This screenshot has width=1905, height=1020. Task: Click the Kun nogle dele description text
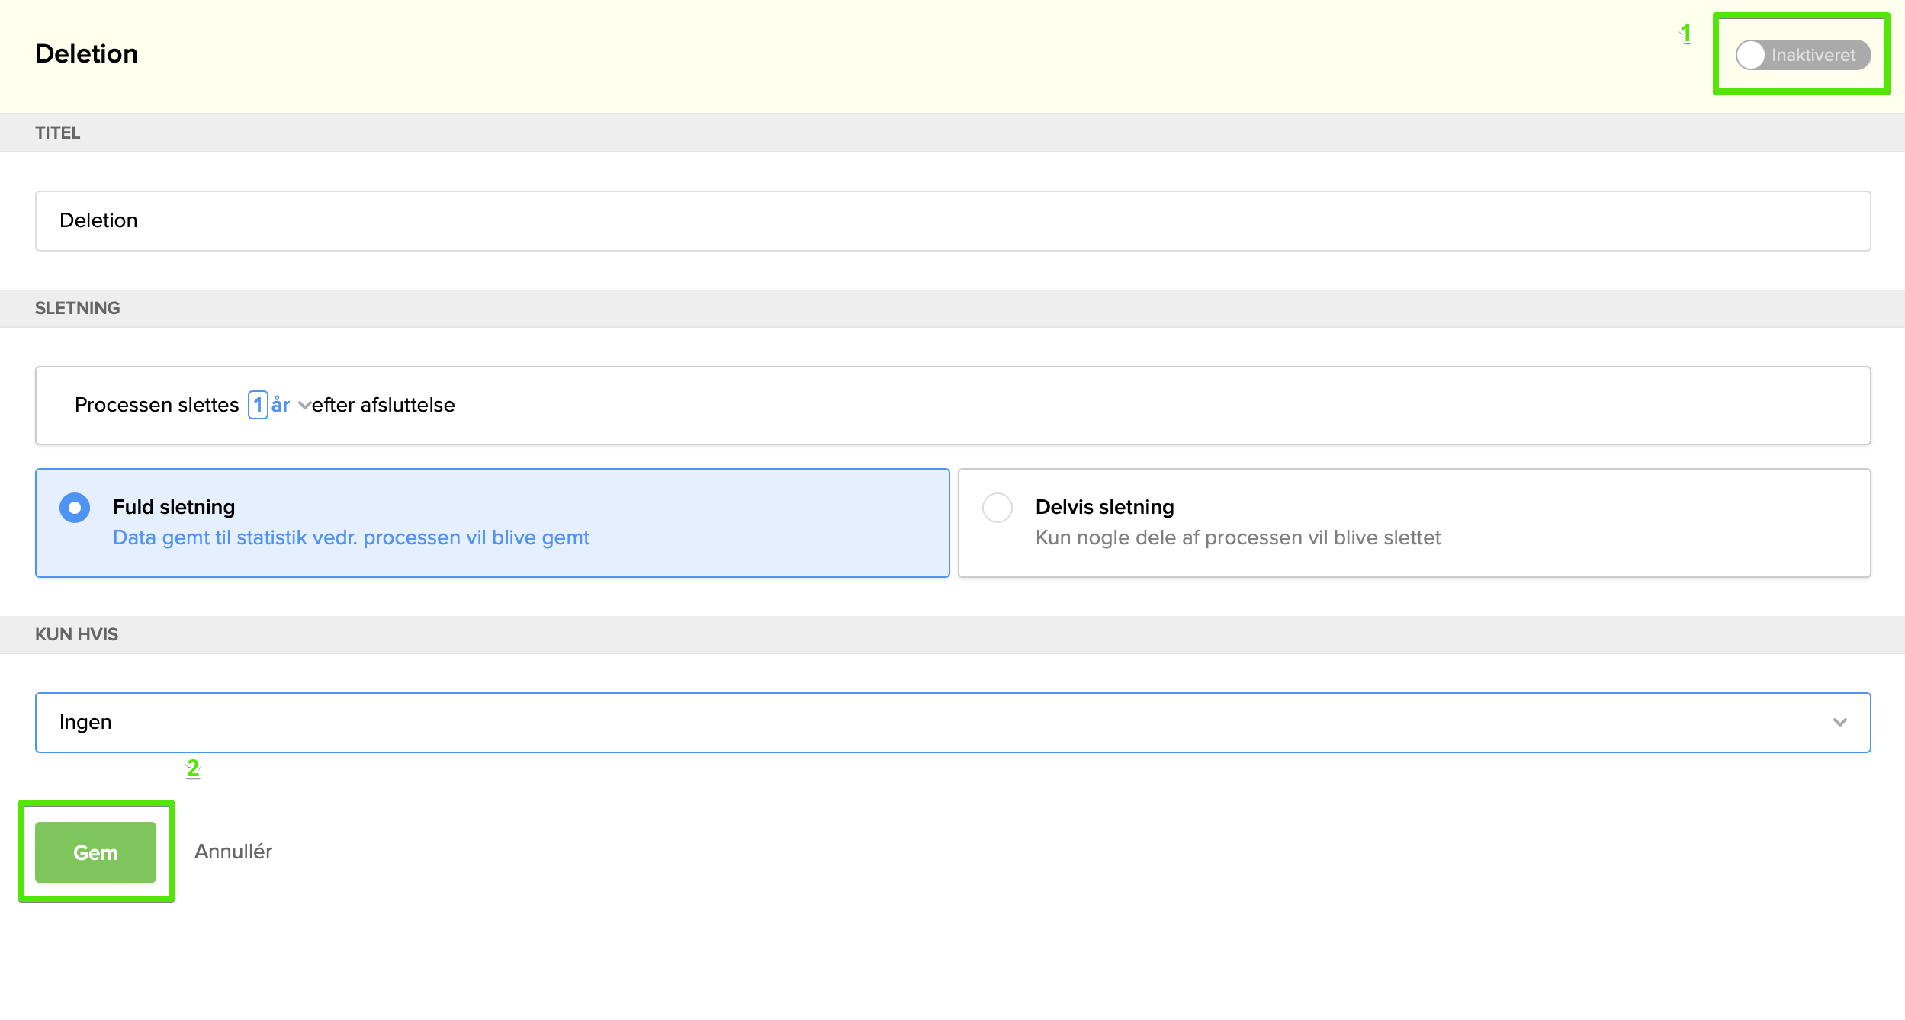[1238, 537]
